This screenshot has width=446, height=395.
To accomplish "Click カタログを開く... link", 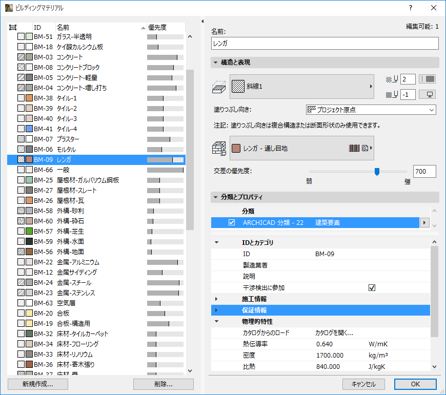I will (x=334, y=333).
